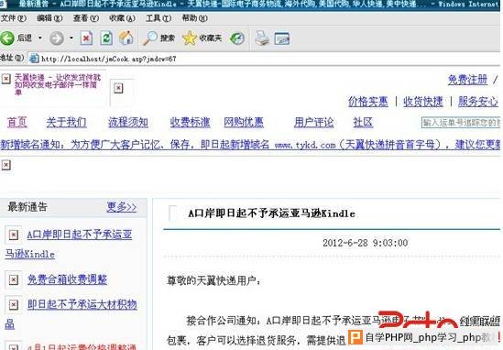Open the 社区 navigation link
This screenshot has width=503, height=350.
pyautogui.click(x=363, y=122)
